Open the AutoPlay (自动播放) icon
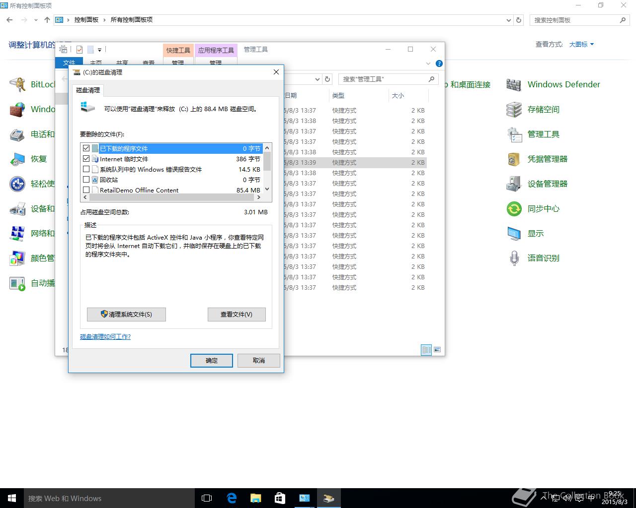This screenshot has height=508, width=636. pyautogui.click(x=17, y=283)
